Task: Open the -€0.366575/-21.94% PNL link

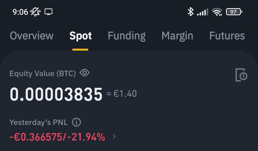Action: point(57,137)
